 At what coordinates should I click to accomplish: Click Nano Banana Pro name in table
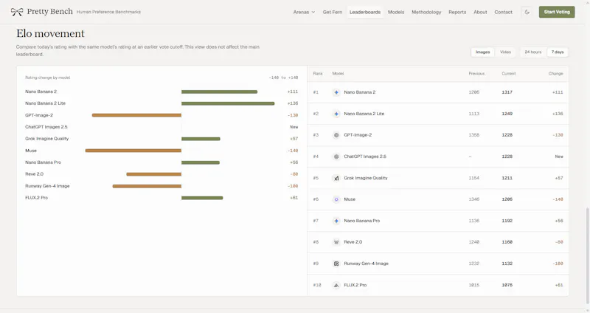(361, 221)
